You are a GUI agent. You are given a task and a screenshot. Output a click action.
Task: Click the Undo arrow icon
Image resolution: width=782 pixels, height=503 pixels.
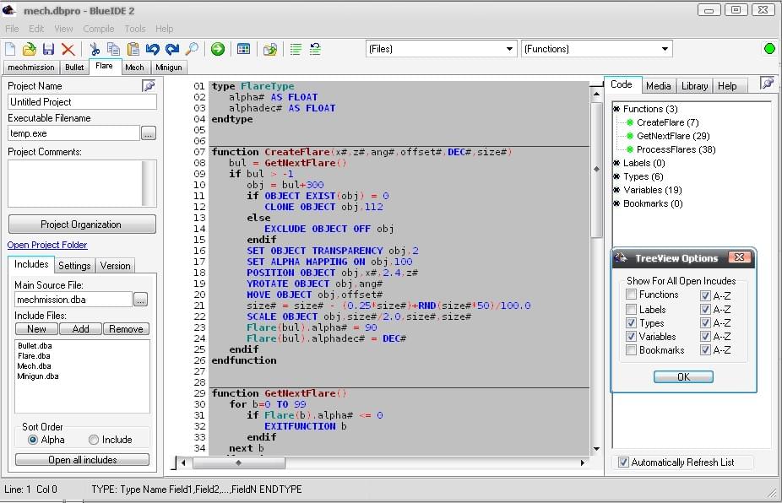pyautogui.click(x=153, y=49)
